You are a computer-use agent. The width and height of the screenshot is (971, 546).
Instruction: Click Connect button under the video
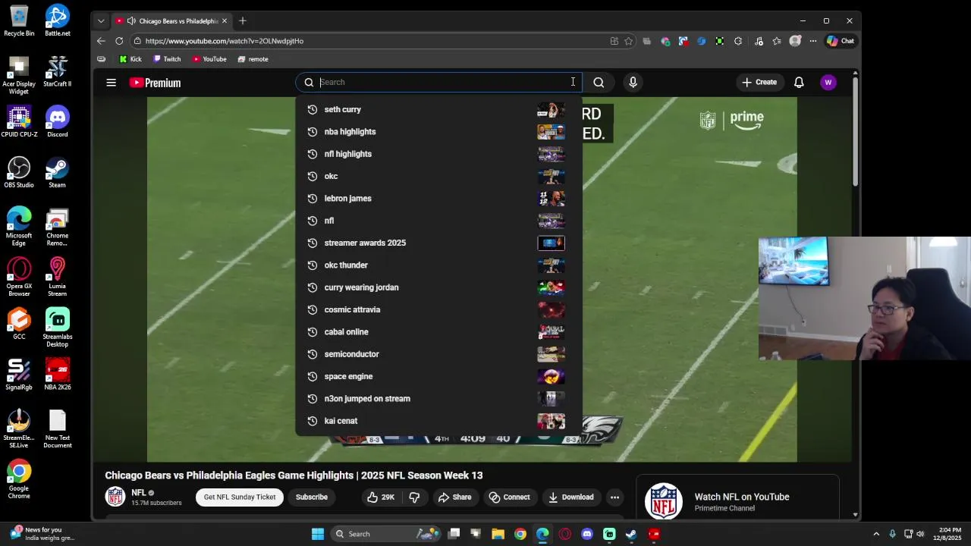click(509, 497)
